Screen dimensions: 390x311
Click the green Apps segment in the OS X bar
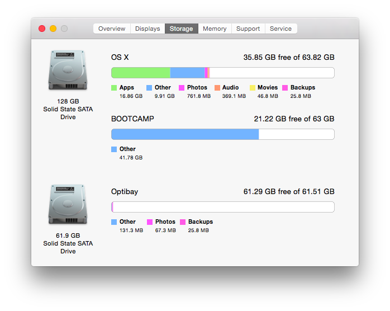click(141, 73)
